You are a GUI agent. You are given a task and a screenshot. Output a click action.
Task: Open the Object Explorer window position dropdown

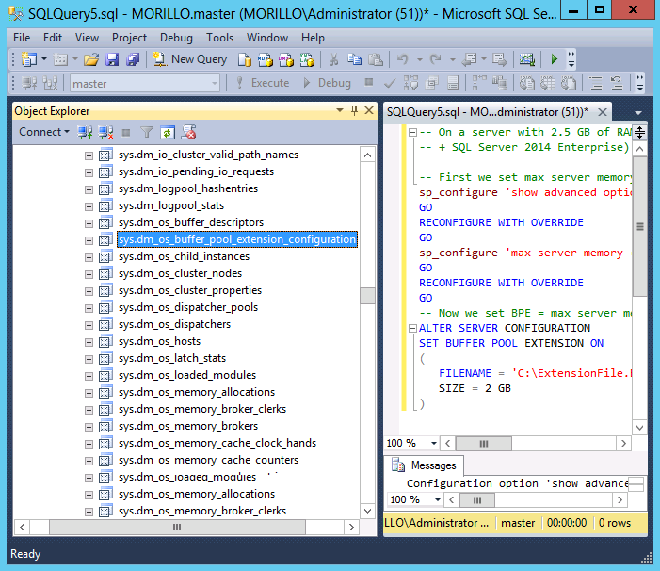click(340, 110)
